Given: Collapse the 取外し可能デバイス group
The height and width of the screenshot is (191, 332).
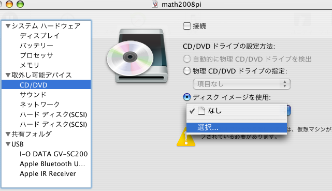Looking at the screenshot, I should 8,75.
